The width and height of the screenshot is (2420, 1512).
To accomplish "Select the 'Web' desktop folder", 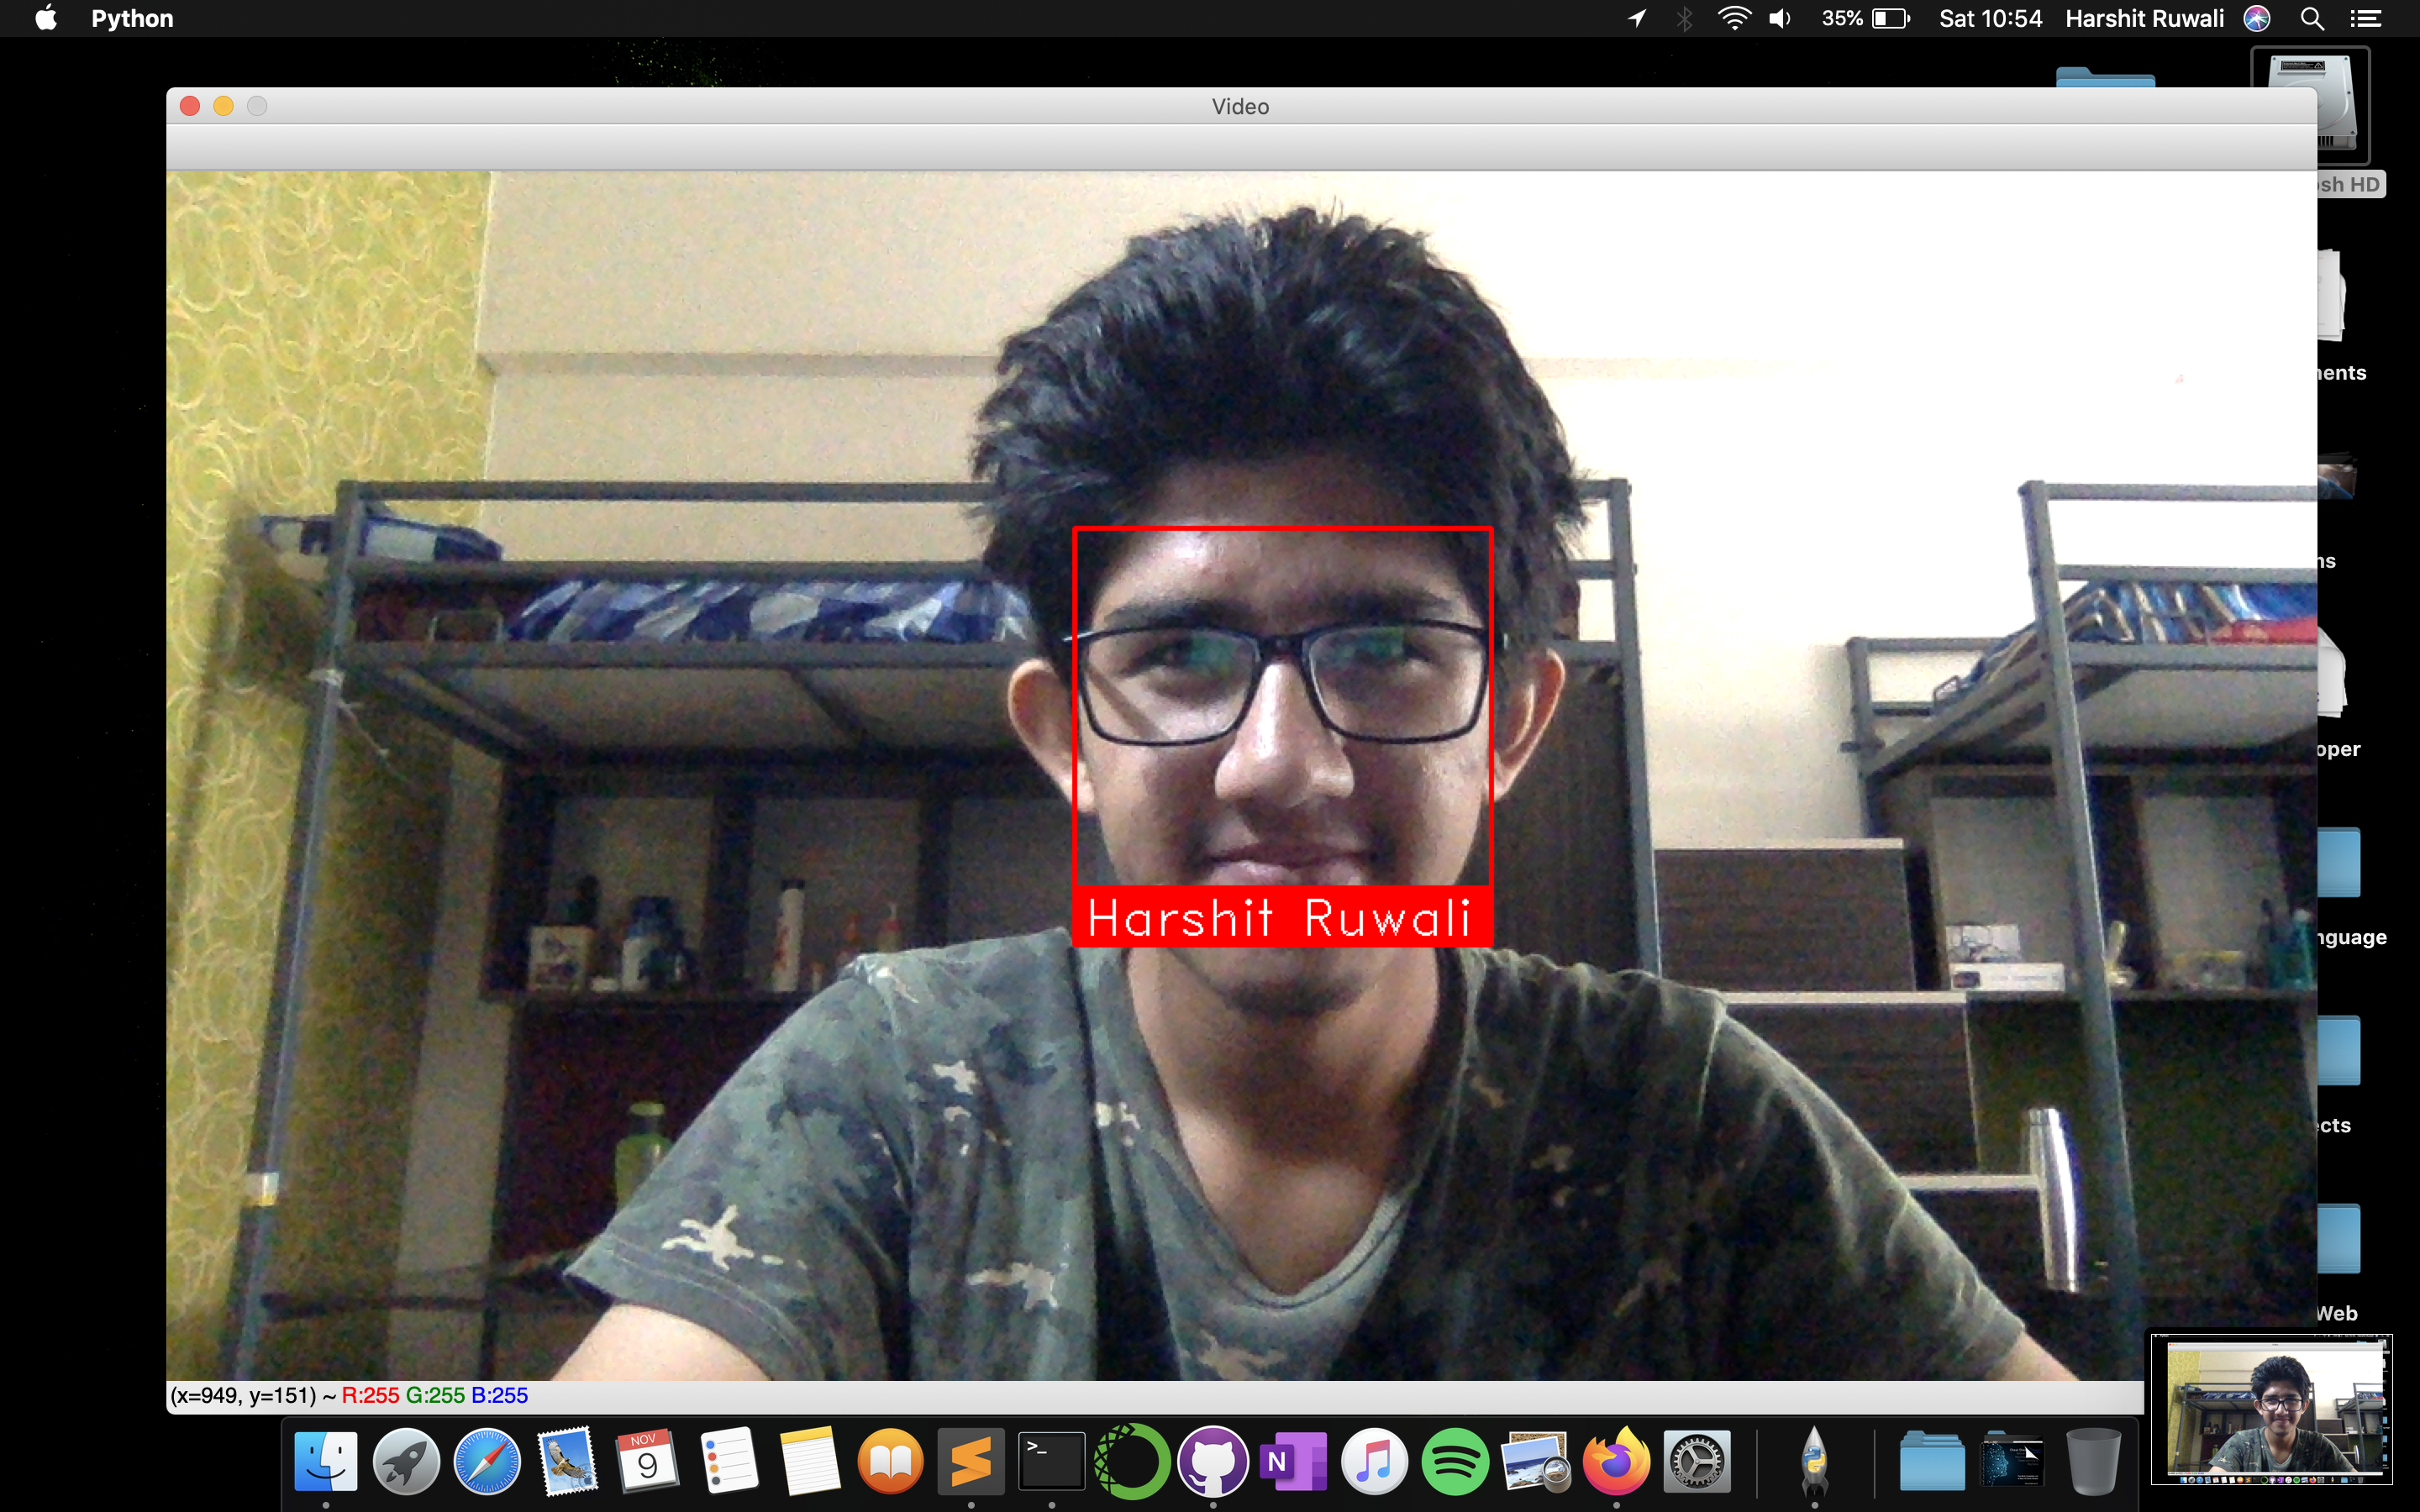I will (2339, 1239).
